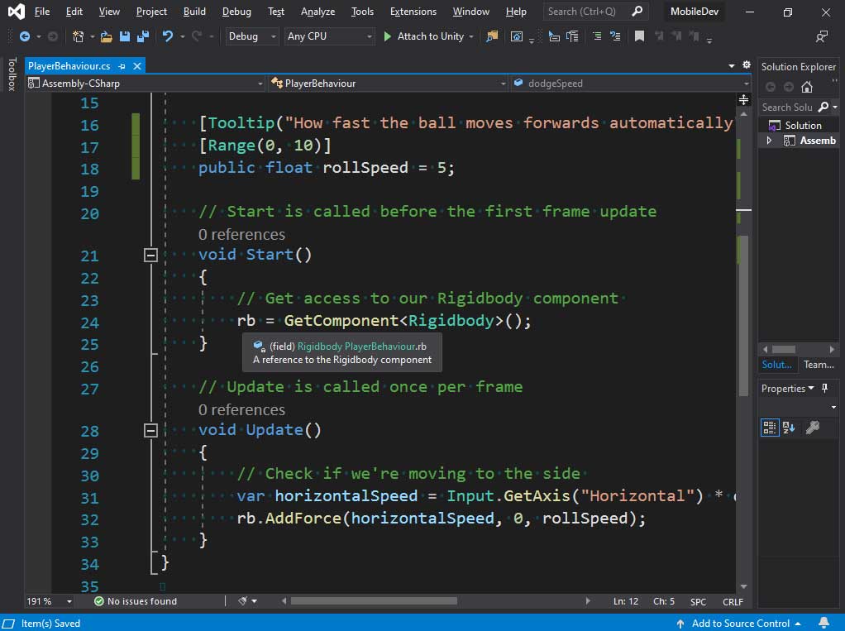Toggle Categorized view in the Properties panel
The width and height of the screenshot is (845, 631).
click(x=769, y=428)
